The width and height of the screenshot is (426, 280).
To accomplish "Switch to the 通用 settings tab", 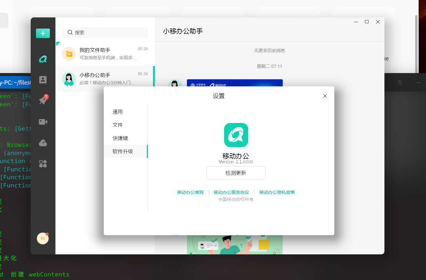I will click(117, 112).
